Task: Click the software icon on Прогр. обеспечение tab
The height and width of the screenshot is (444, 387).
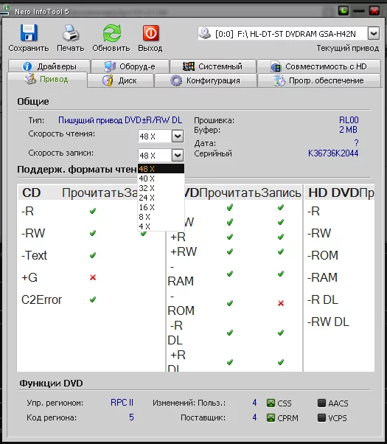Action: [279, 80]
